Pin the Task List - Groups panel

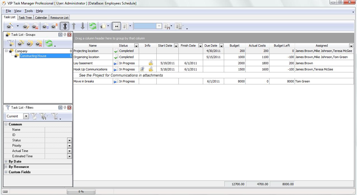pos(65,35)
